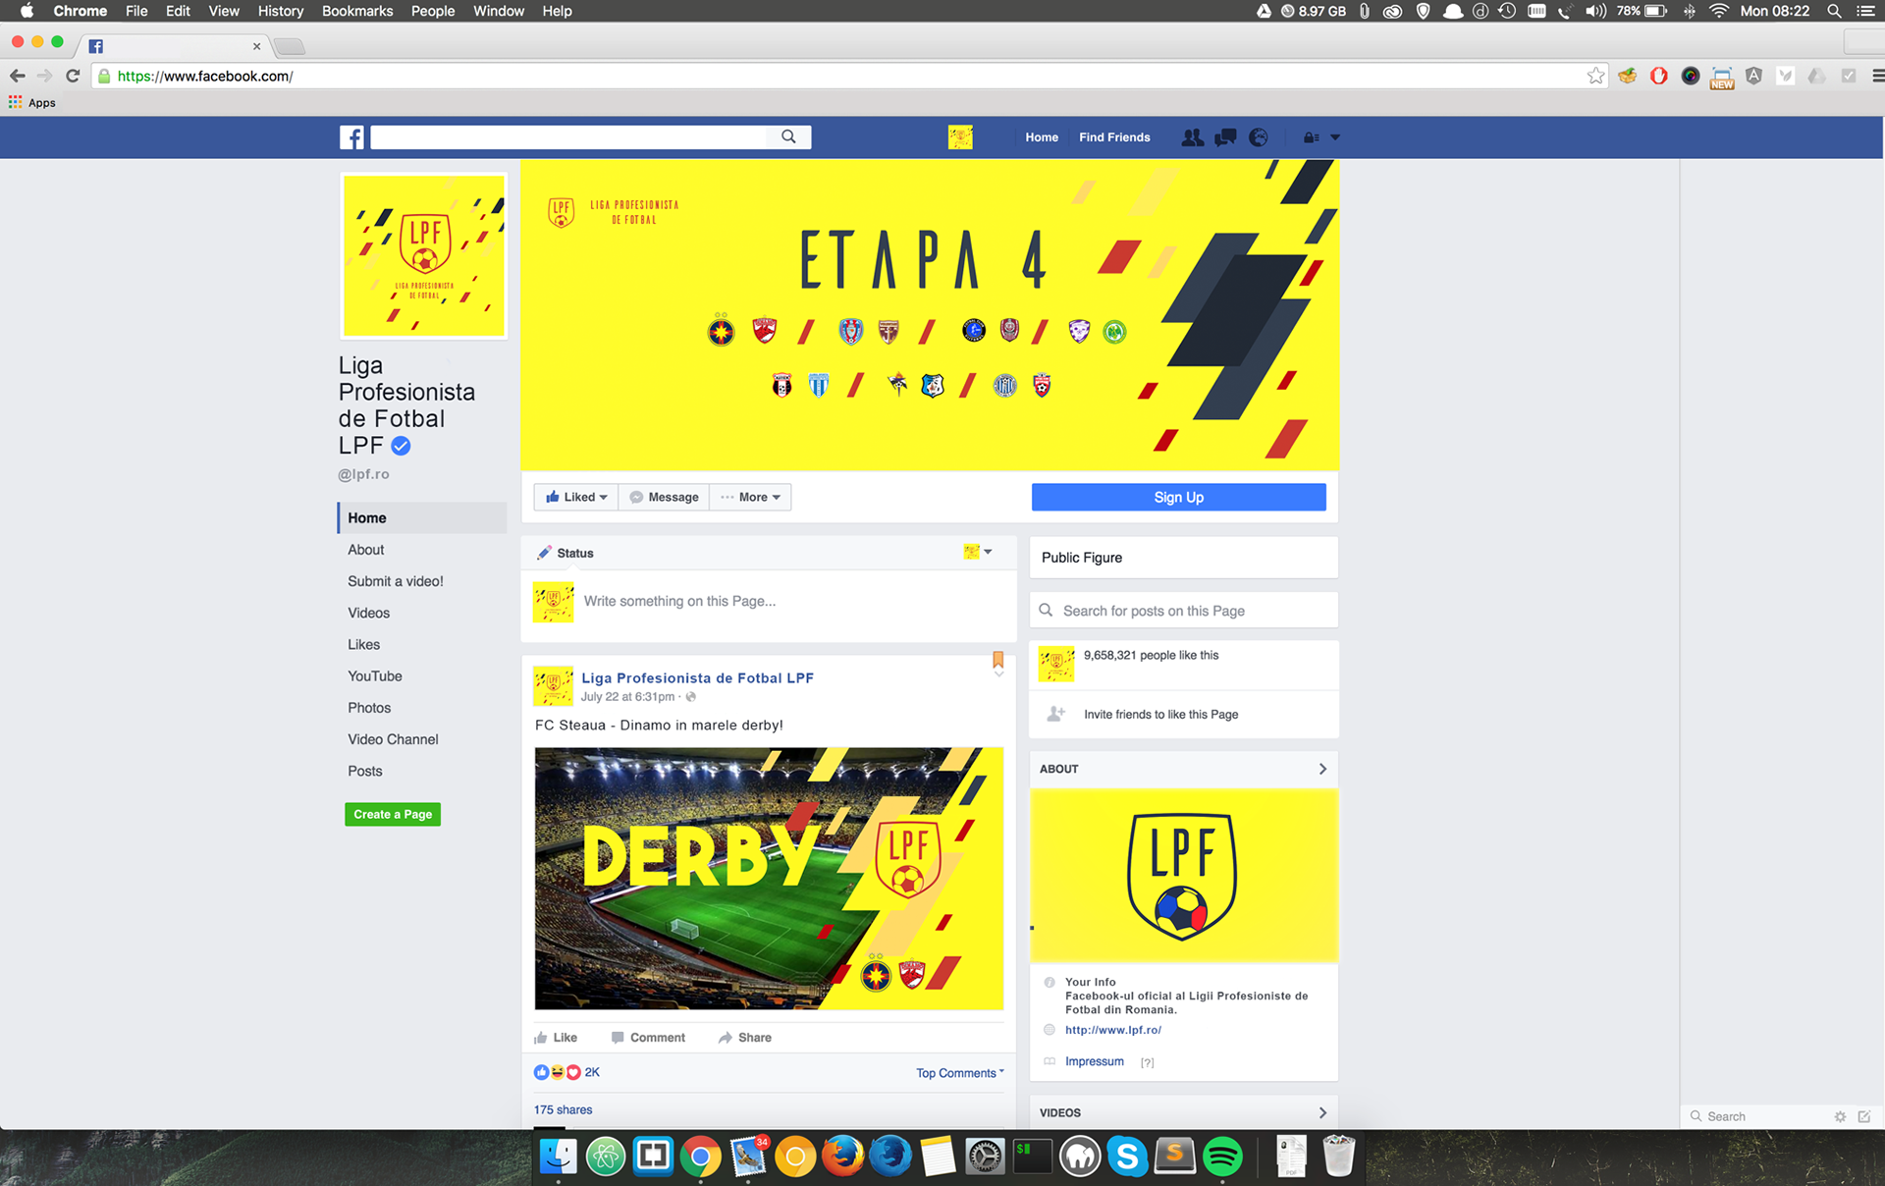Viewport: 1885px width, 1186px height.
Task: Open Videos in page sidebar
Action: pos(368,613)
